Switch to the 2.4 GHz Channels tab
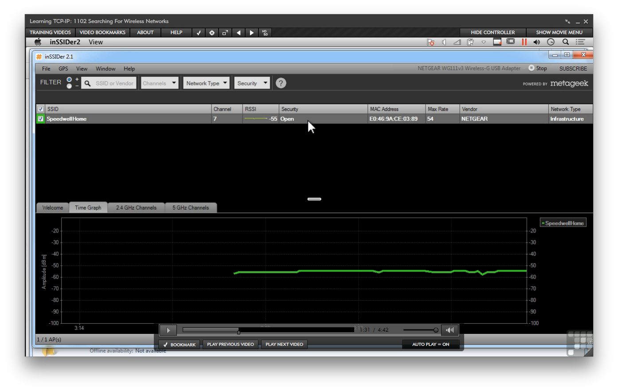Viewport: 618px width, 392px height. point(136,208)
